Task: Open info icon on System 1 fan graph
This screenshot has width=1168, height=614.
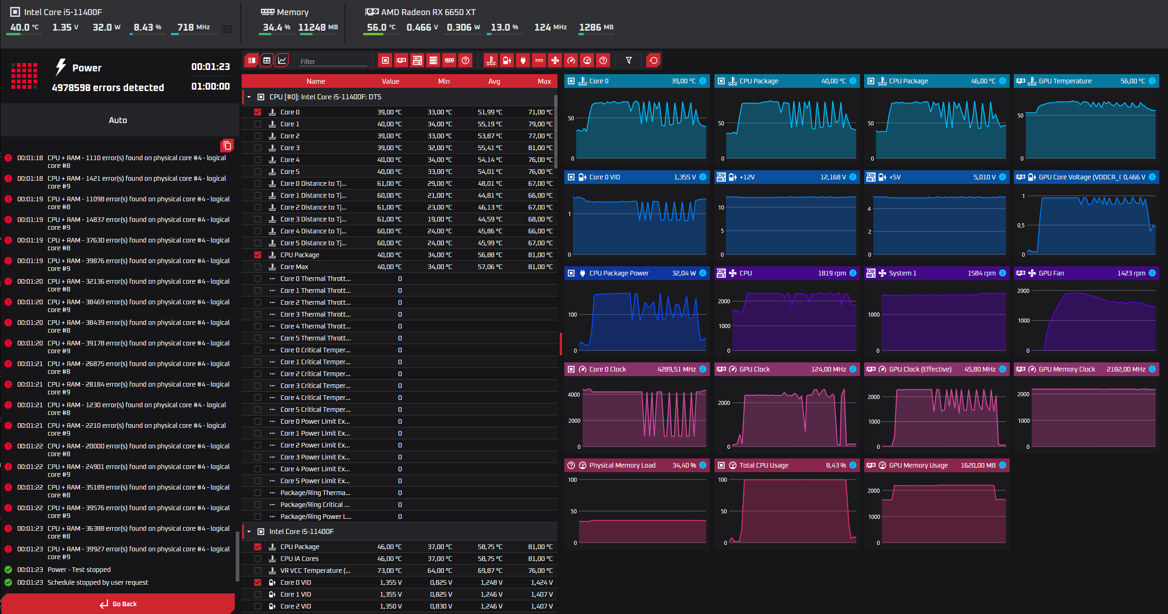Action: 1002,273
